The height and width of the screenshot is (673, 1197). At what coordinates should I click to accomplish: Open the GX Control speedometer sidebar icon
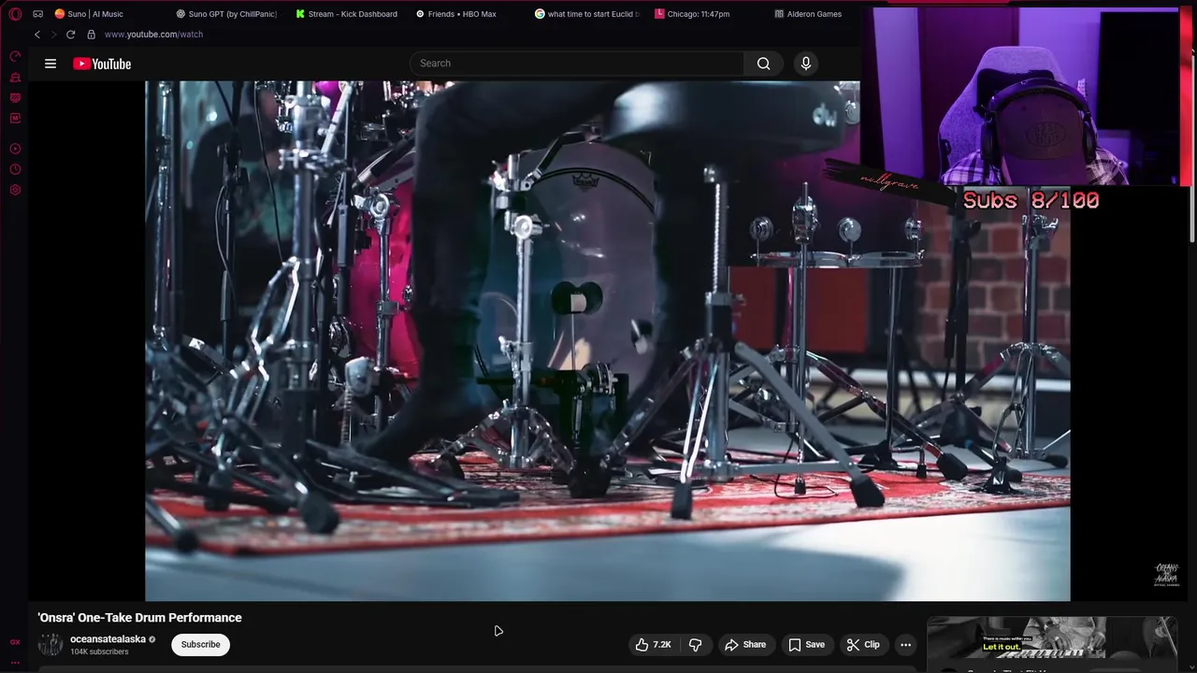click(x=15, y=57)
